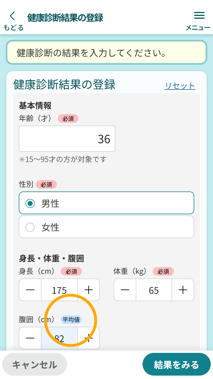Increase weight with plus button
Viewport: 213px width, 379px height.
tap(183, 290)
